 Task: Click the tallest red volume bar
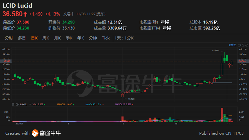point(222,115)
